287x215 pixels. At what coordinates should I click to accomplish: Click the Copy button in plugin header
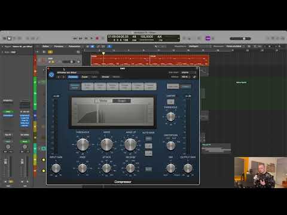[85, 77]
